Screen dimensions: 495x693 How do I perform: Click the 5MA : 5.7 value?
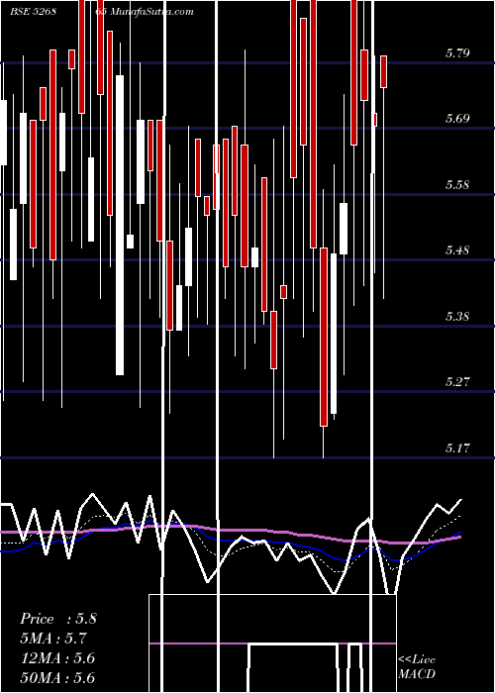coord(53,639)
